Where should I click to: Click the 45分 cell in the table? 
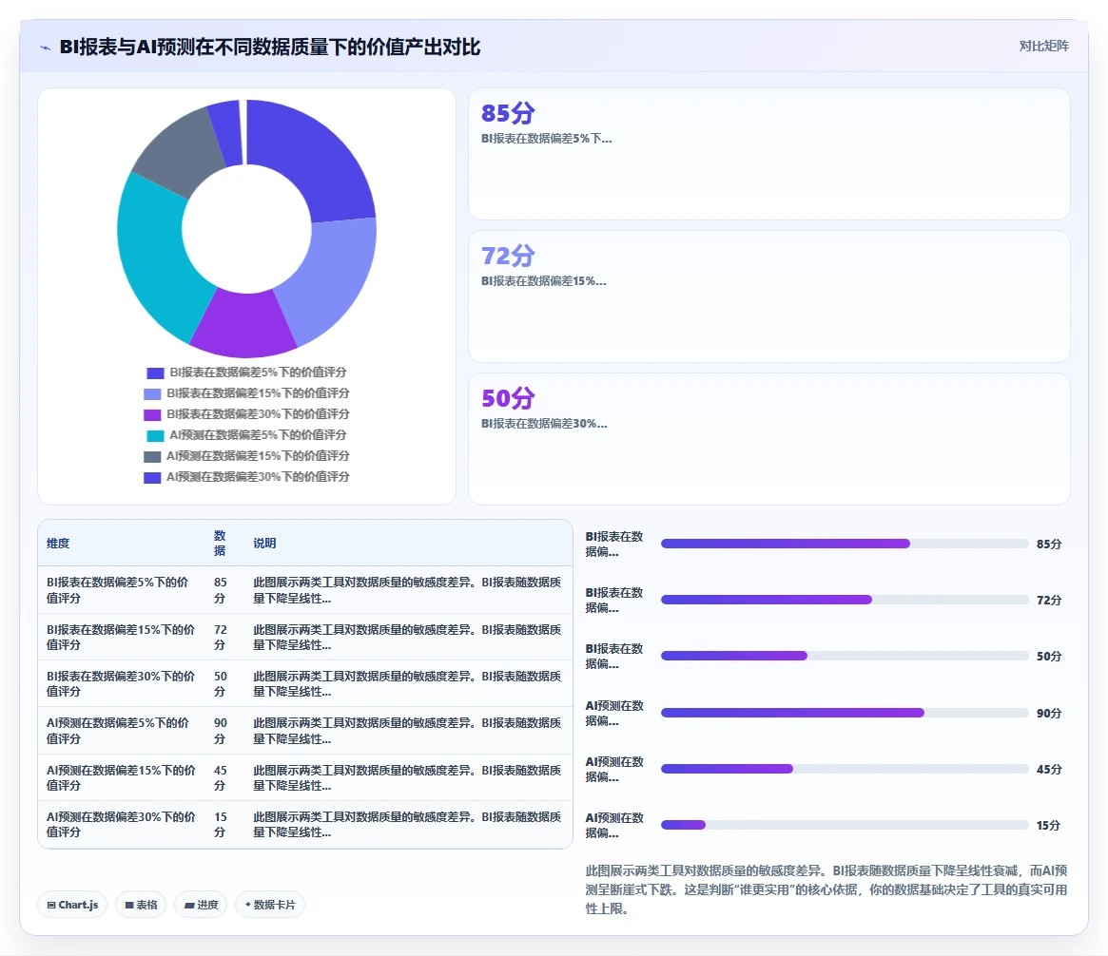(x=221, y=777)
